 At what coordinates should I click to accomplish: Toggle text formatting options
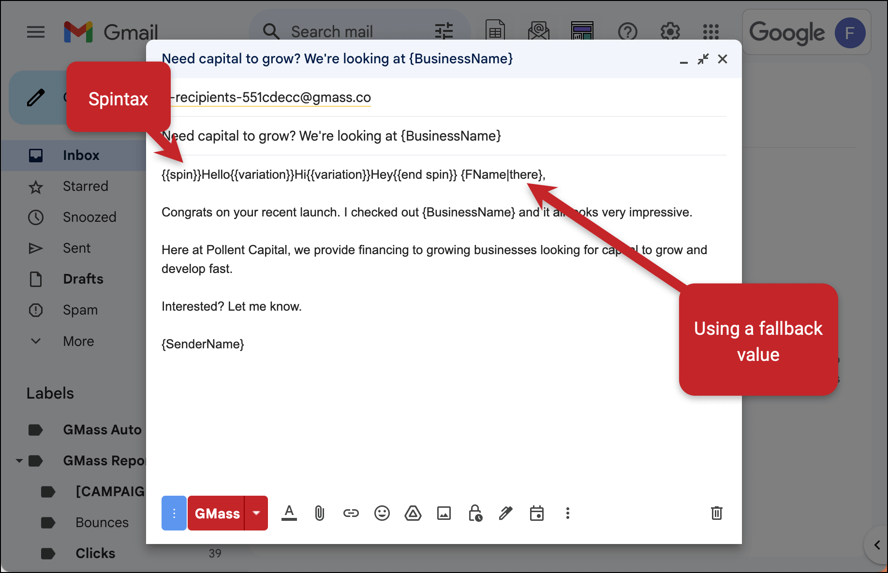[289, 513]
